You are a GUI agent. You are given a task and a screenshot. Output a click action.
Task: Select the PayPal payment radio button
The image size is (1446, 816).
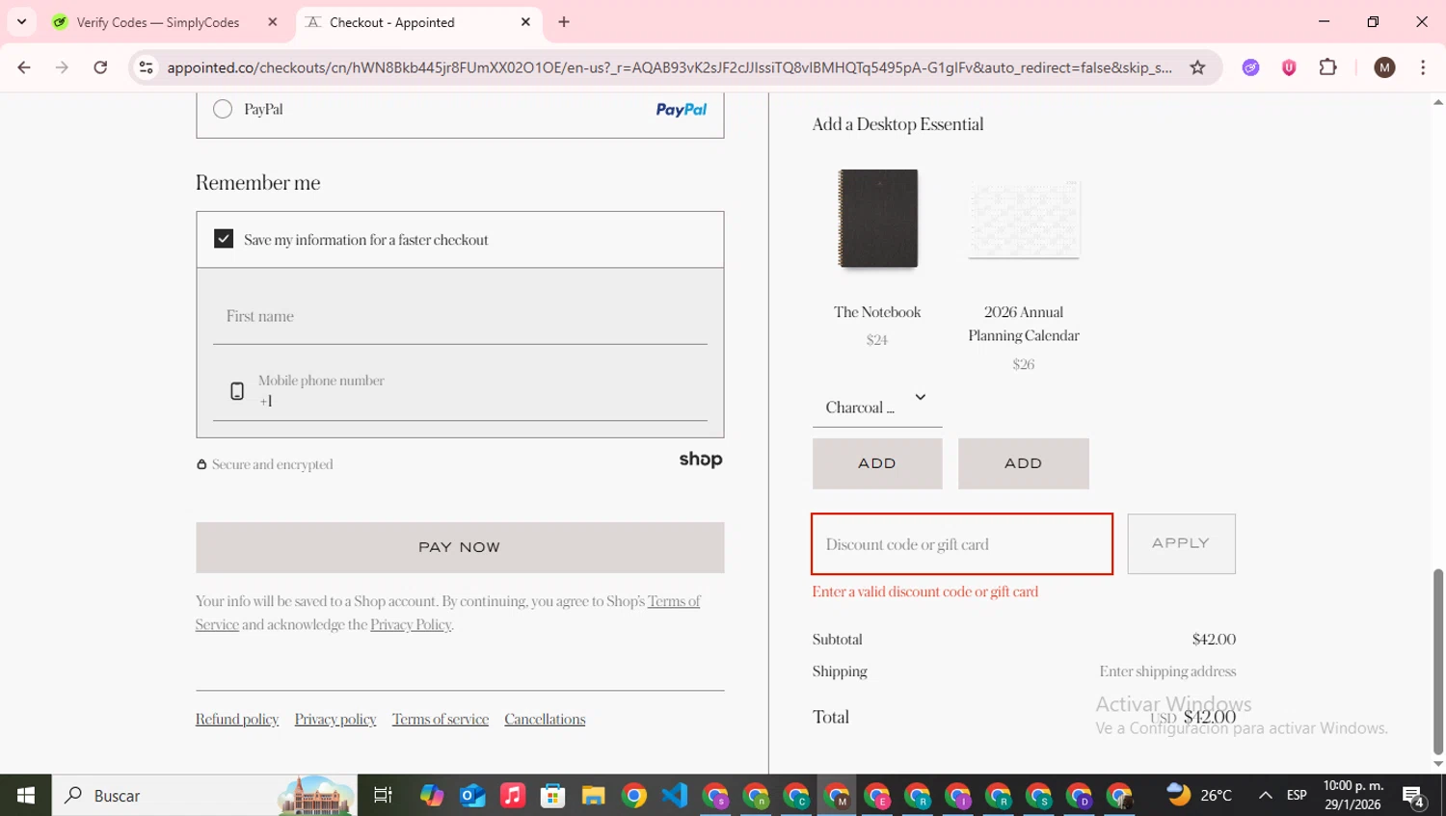pos(223,109)
